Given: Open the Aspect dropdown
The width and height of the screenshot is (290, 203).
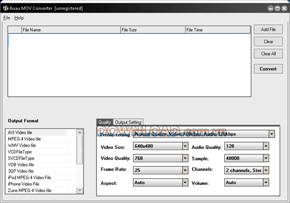Looking at the screenshot, I should point(185,182).
